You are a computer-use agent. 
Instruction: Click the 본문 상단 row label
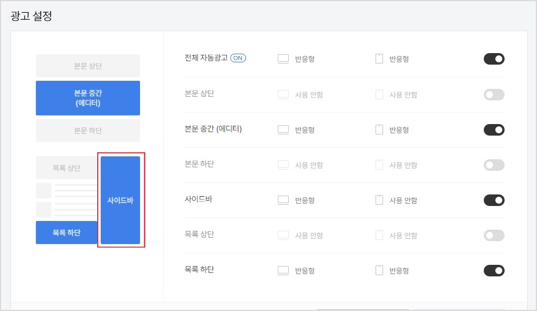199,93
